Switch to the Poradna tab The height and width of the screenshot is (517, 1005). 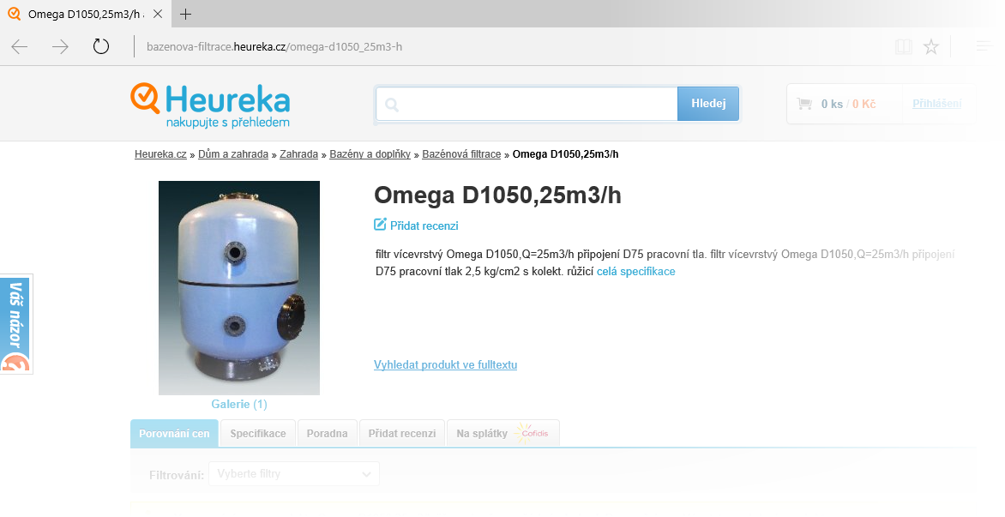click(327, 434)
